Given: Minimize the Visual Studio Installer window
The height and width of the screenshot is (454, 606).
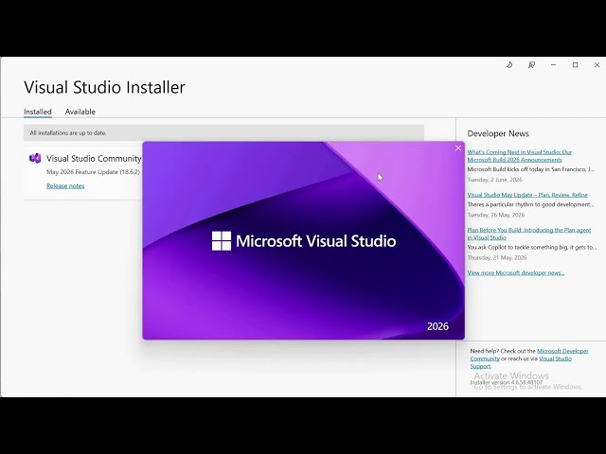Looking at the screenshot, I should point(553,65).
